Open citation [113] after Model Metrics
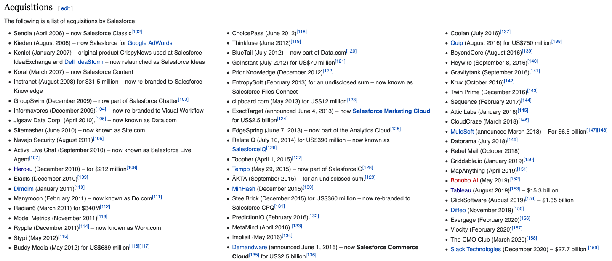The height and width of the screenshot is (261, 612). pos(102,216)
